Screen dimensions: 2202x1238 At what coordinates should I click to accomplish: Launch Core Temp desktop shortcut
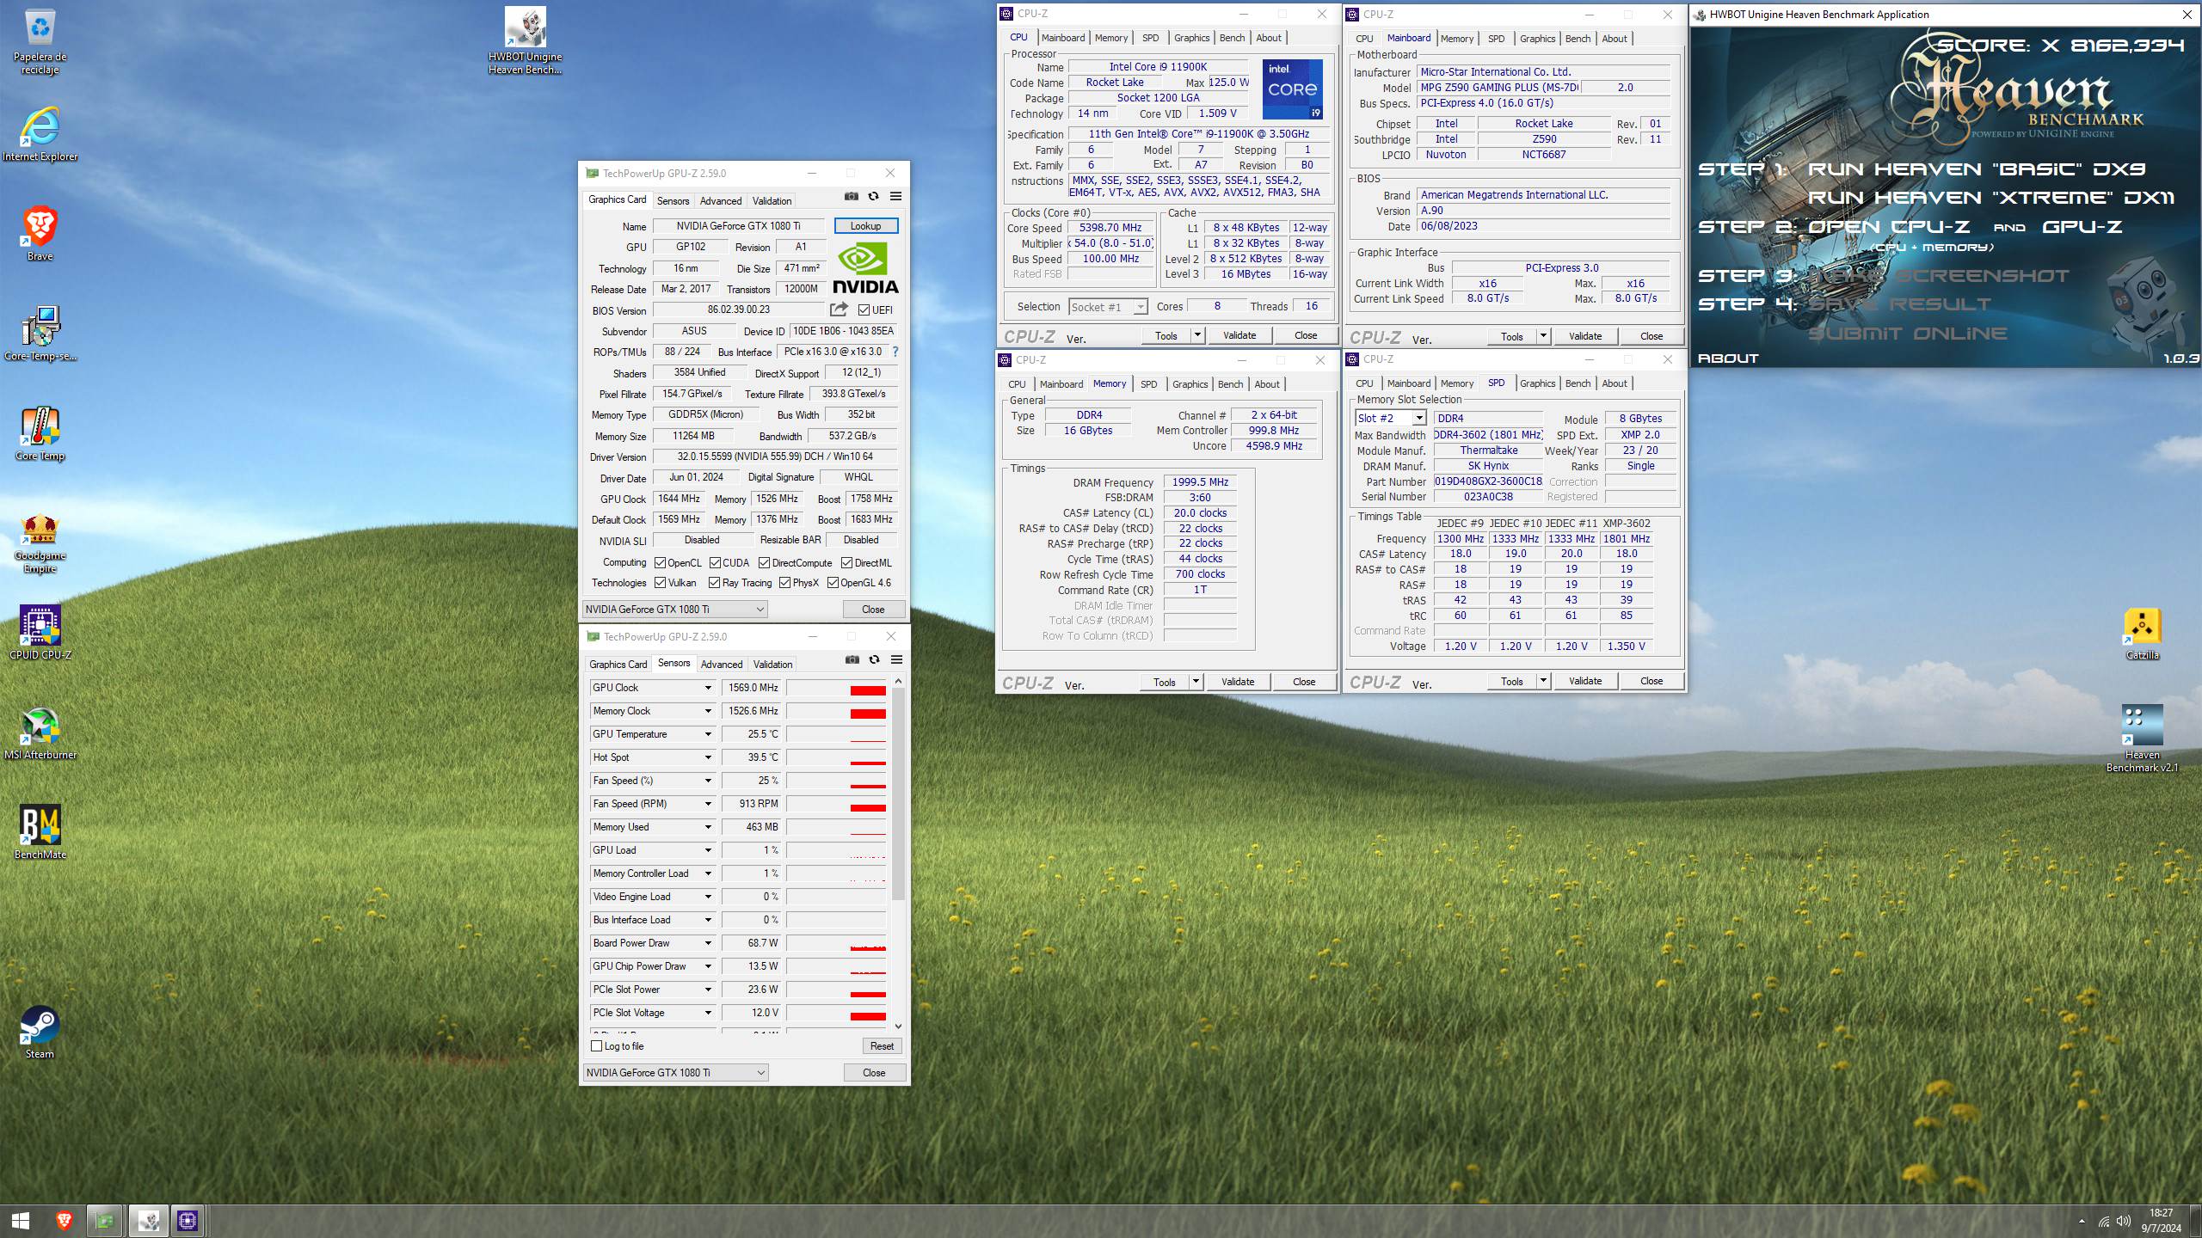click(40, 433)
